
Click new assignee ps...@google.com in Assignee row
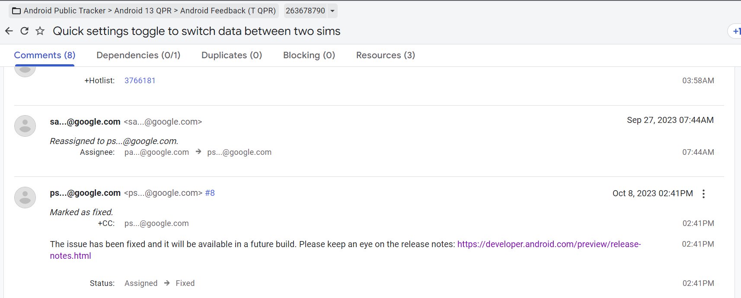click(240, 152)
